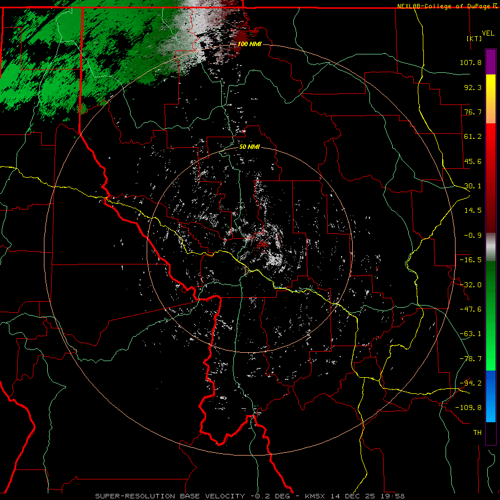Select the 14.5 scale value

click(473, 211)
